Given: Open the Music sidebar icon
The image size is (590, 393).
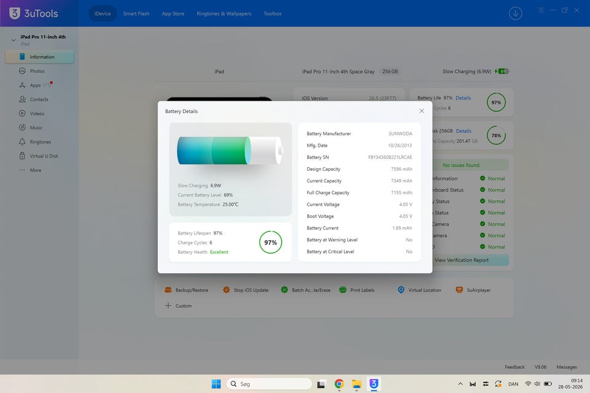Looking at the screenshot, I should [22, 128].
